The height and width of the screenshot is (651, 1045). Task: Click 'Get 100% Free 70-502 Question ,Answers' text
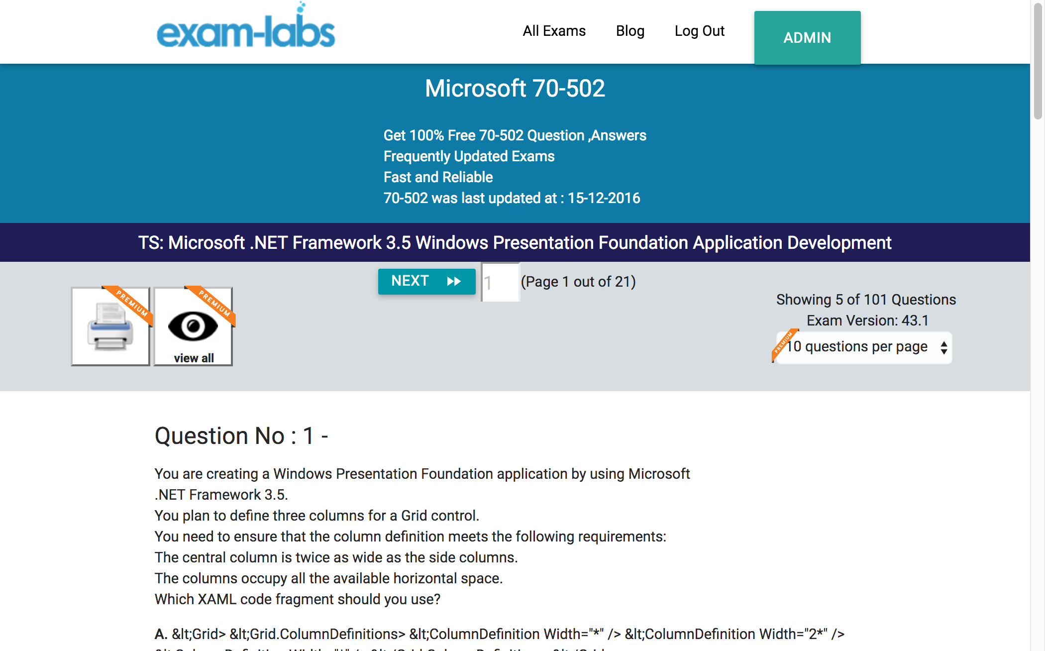tap(515, 135)
